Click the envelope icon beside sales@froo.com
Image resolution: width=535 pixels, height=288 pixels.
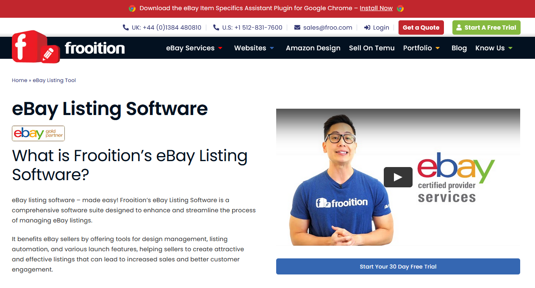pyautogui.click(x=297, y=27)
